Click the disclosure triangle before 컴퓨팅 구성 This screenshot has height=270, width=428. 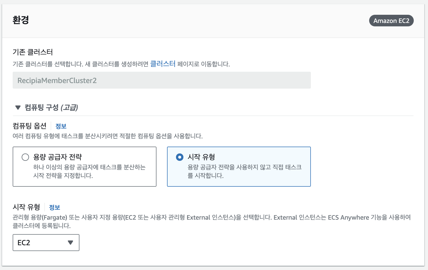[x=18, y=108]
